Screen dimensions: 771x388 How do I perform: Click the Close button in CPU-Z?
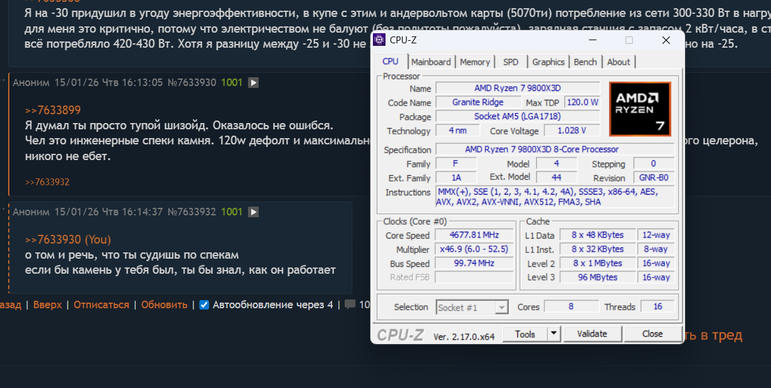click(652, 334)
